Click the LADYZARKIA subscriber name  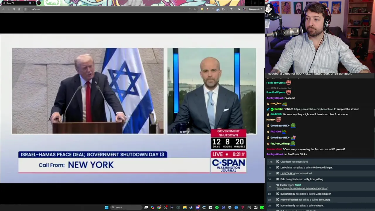pyautogui.click(x=287, y=173)
